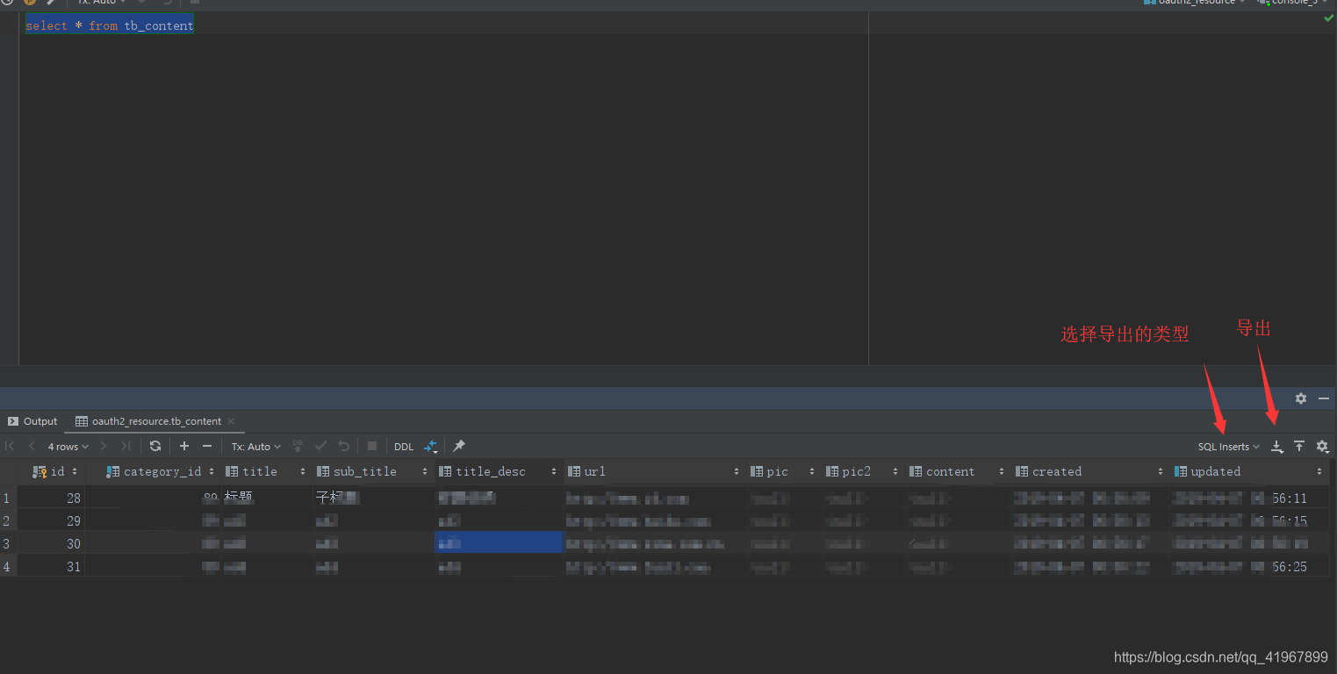Screen dimensions: 1337x674
Task: Submit changes to the database (DB arrow icon)
Action: pos(298,447)
